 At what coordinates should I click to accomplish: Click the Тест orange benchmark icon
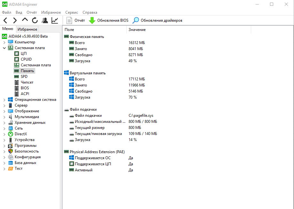11,168
